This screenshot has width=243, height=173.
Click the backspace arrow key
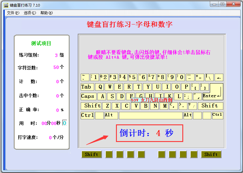219,78
